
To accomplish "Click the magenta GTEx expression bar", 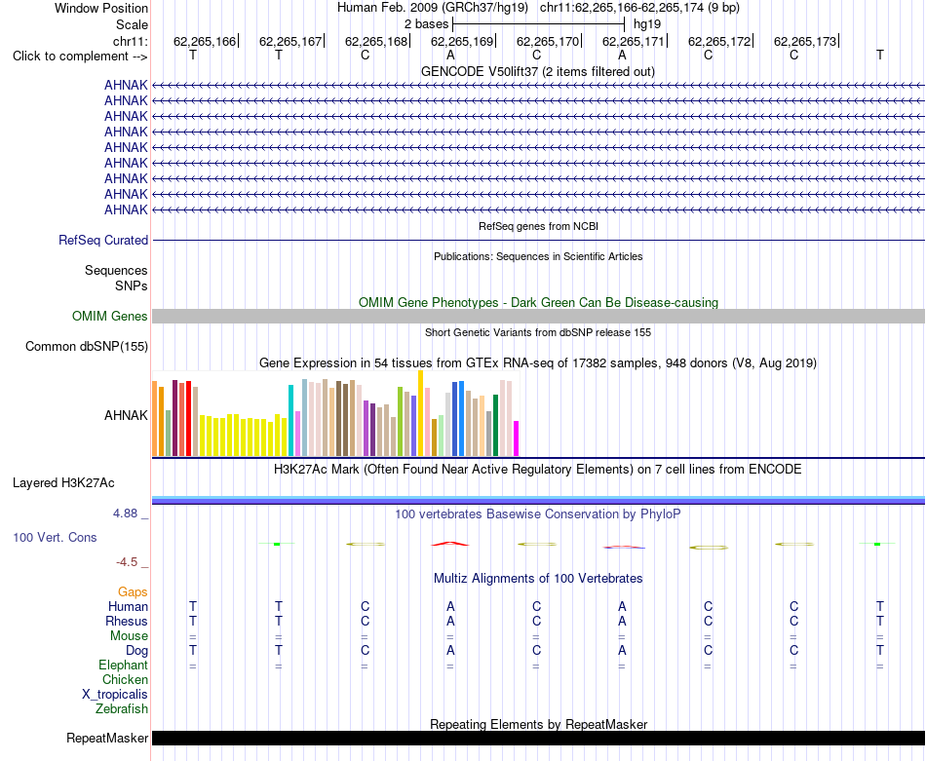I will pyautogui.click(x=517, y=438).
